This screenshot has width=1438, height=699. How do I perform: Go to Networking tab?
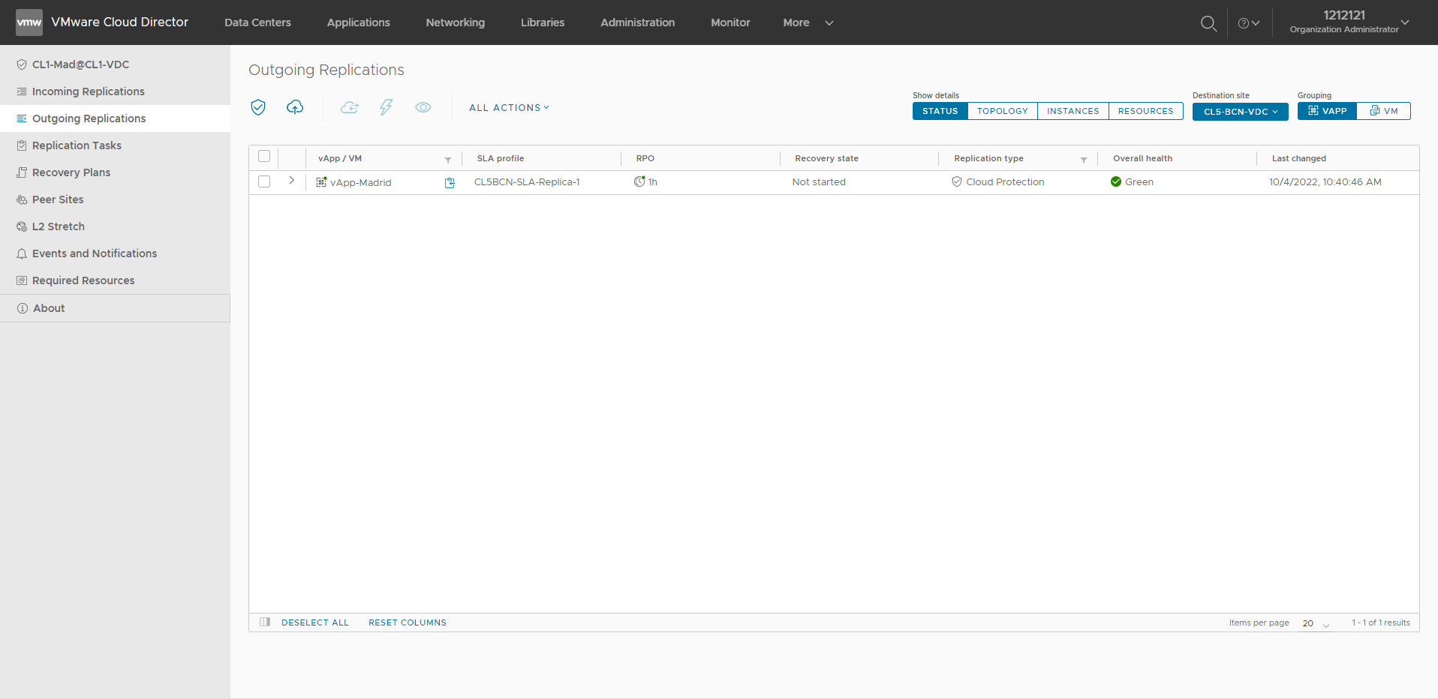456,22
